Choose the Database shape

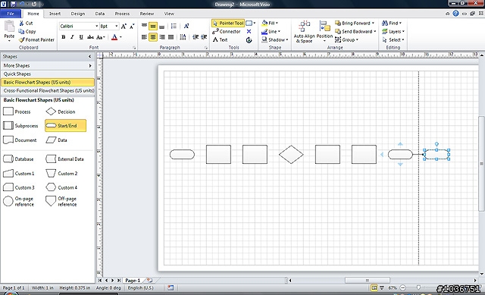point(18,159)
